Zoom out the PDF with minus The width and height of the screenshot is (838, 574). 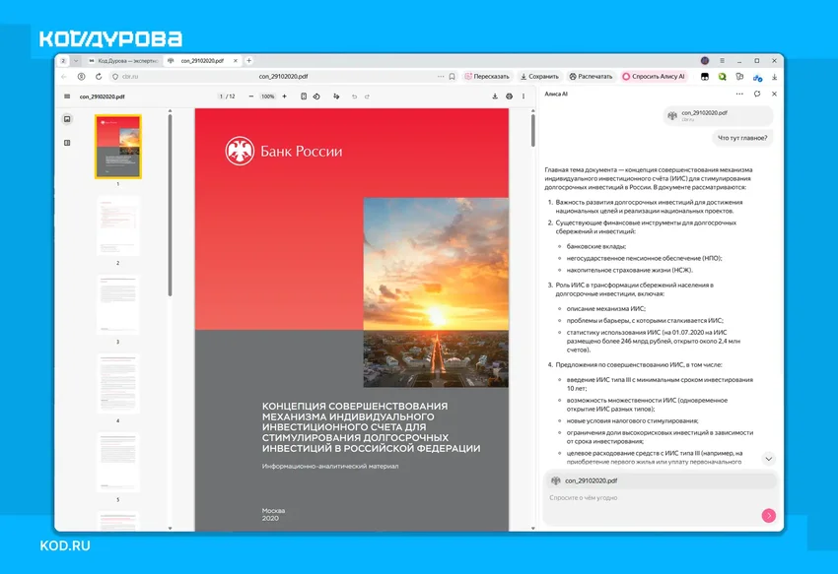[251, 96]
